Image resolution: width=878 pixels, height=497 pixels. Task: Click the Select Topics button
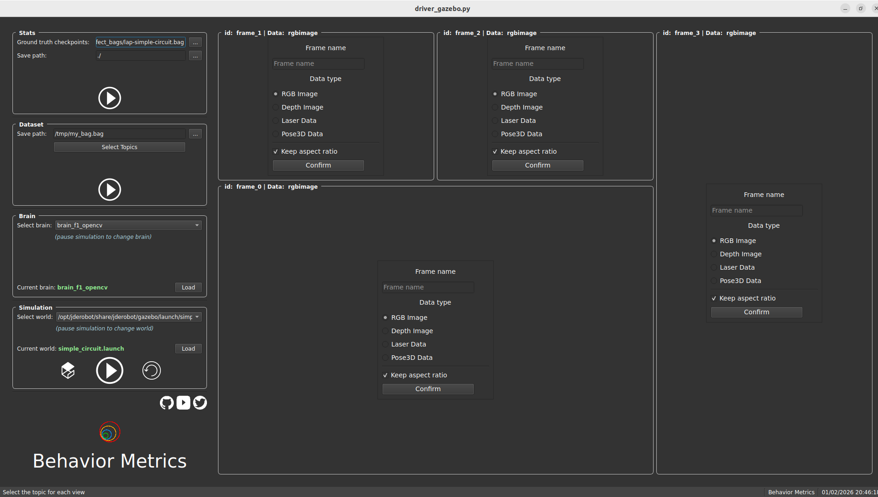(x=119, y=147)
